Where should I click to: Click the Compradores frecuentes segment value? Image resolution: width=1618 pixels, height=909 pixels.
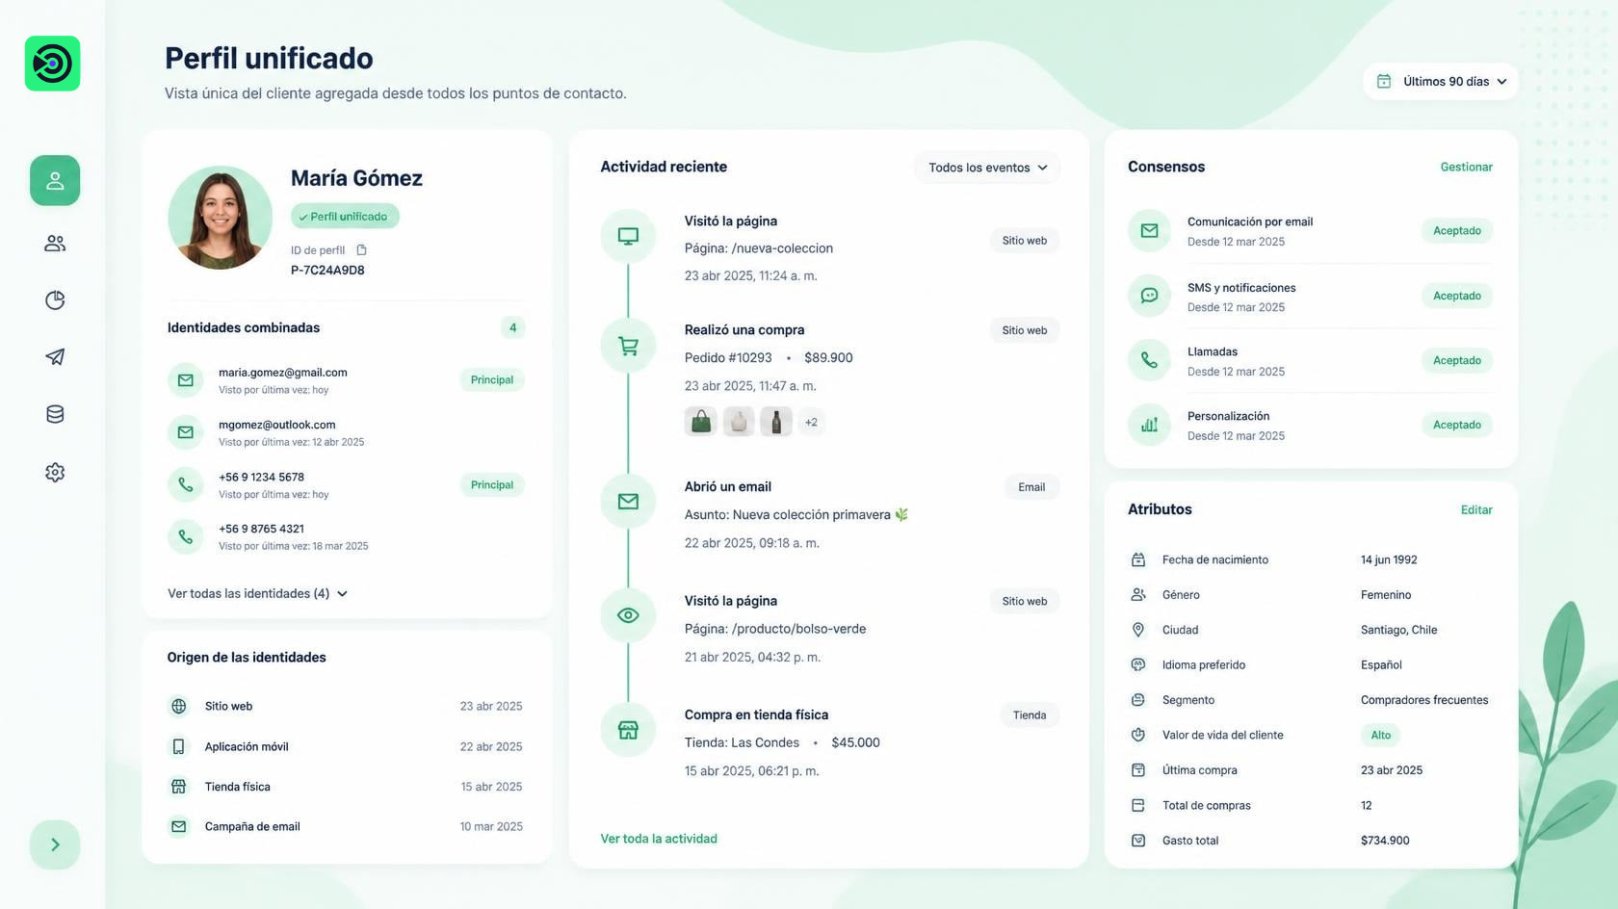coord(1423,700)
